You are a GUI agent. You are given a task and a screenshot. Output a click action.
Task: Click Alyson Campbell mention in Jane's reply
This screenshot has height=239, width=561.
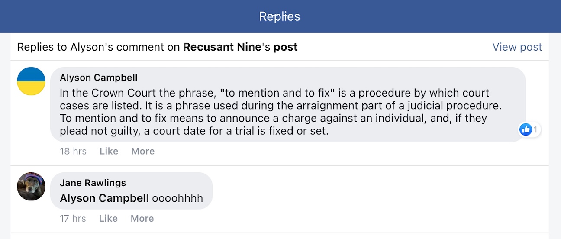coord(104,198)
